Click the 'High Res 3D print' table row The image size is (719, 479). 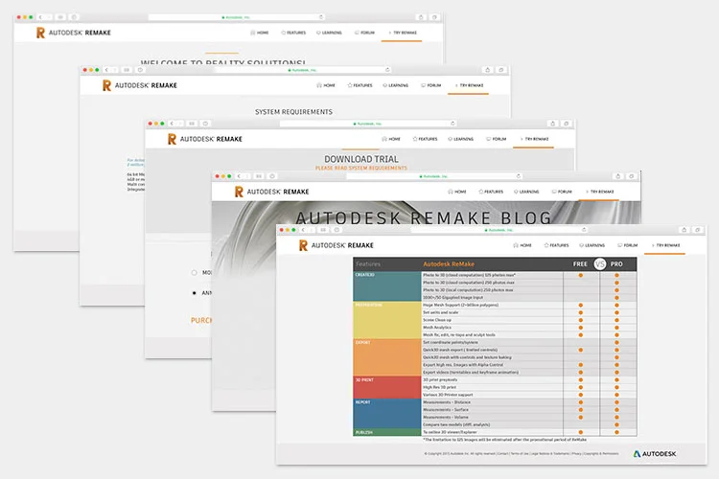pos(529,387)
